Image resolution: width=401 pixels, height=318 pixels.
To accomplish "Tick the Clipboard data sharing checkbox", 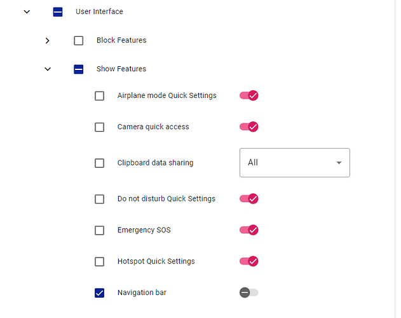I will point(100,163).
